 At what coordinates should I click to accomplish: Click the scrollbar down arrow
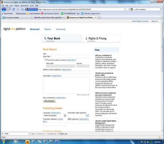[x=162, y=130]
